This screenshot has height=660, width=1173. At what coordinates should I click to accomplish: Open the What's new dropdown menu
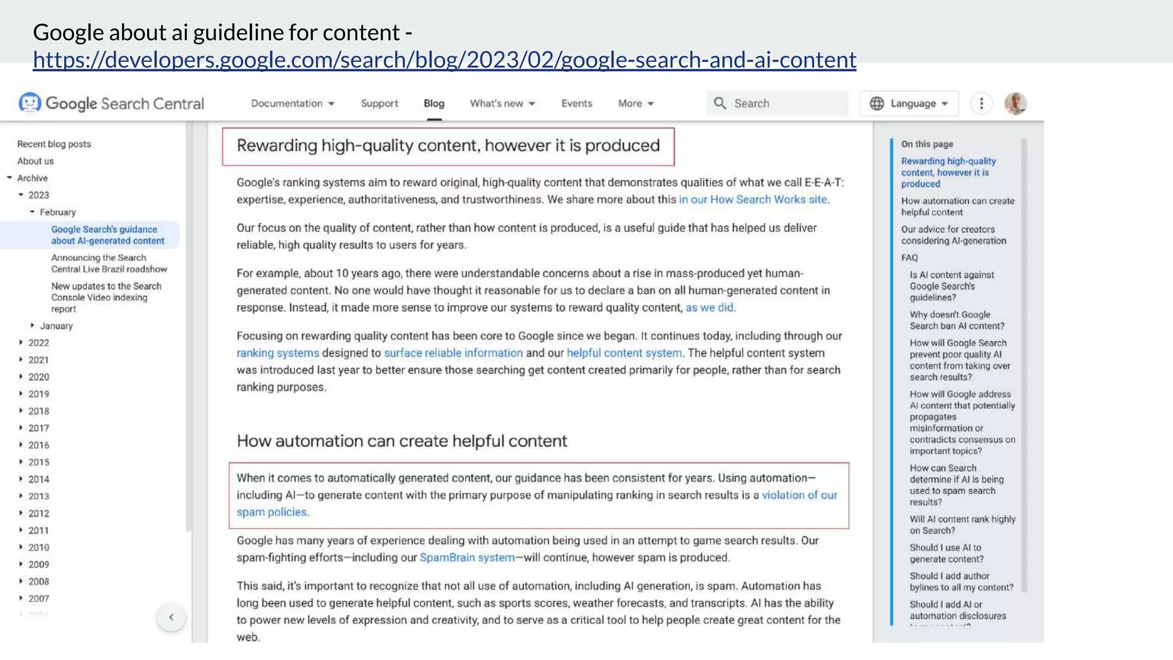pyautogui.click(x=502, y=103)
